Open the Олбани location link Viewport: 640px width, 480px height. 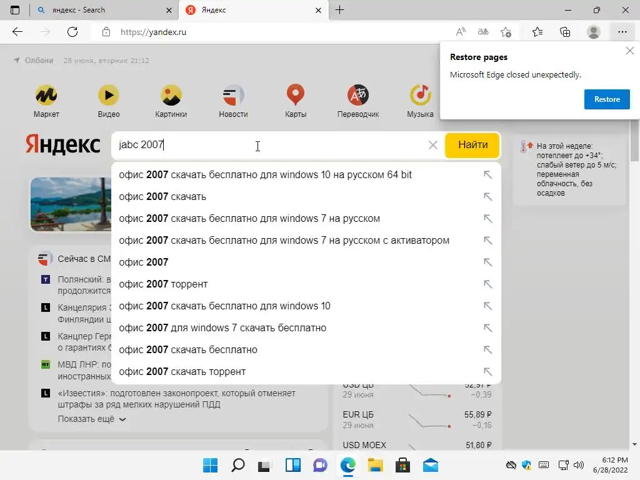[34, 61]
